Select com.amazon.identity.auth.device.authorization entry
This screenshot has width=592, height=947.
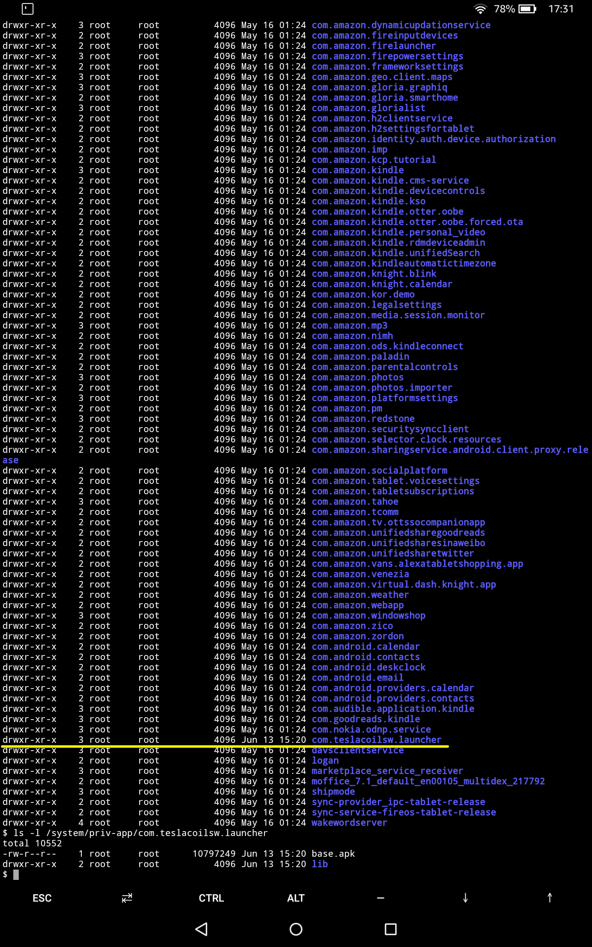(x=434, y=139)
